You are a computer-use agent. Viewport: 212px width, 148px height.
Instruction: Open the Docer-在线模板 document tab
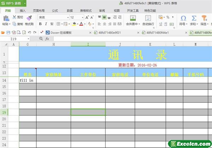[x=61, y=32]
